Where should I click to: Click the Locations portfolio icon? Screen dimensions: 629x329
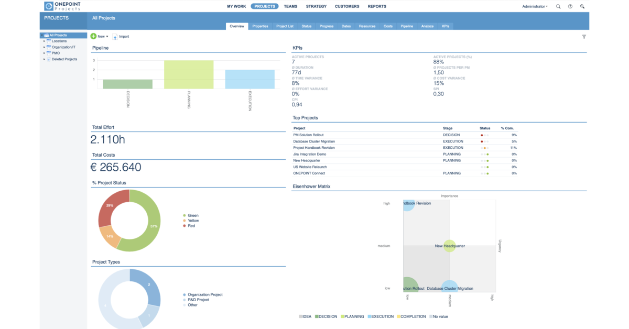(x=49, y=41)
